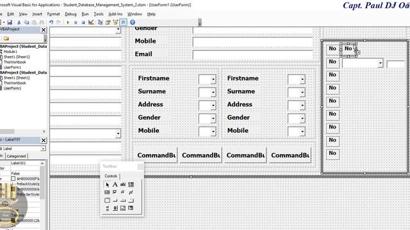410x230 pixels.
Task: Open the Edit menu
Action: pos(10,14)
